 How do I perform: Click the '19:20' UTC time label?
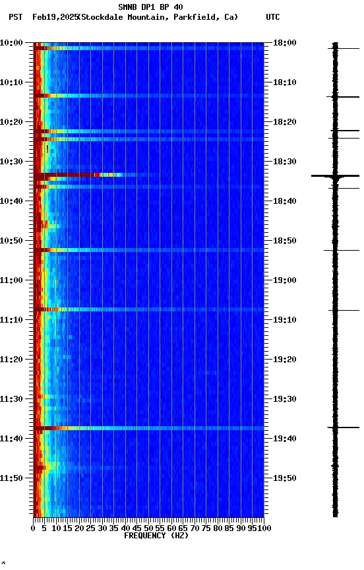pyautogui.click(x=285, y=360)
